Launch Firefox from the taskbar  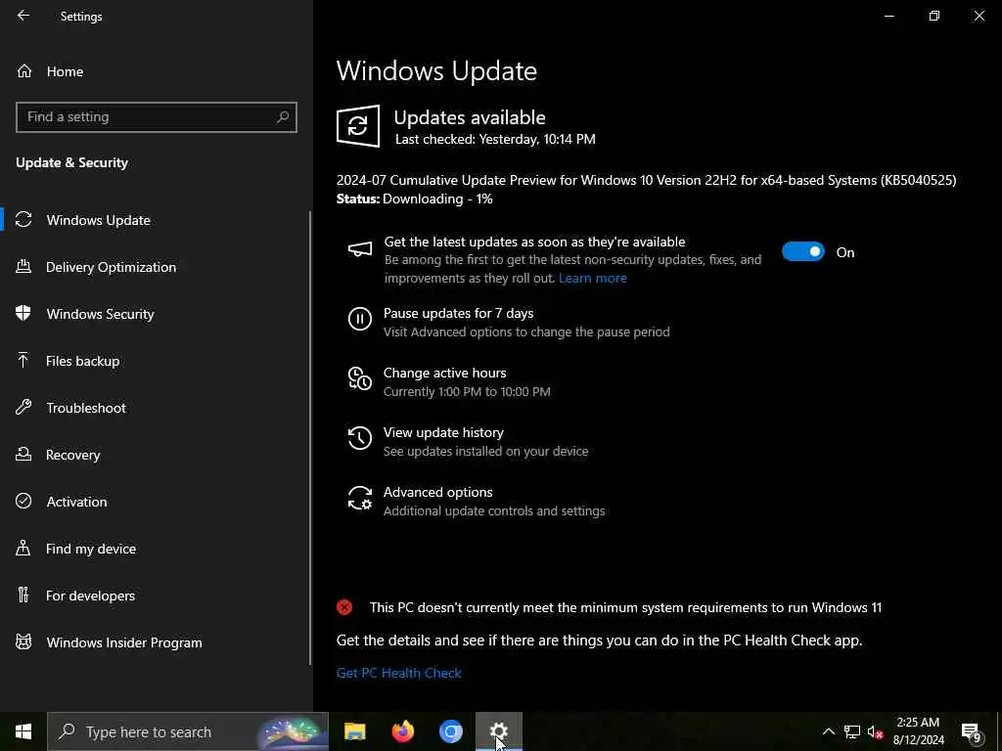(x=402, y=731)
